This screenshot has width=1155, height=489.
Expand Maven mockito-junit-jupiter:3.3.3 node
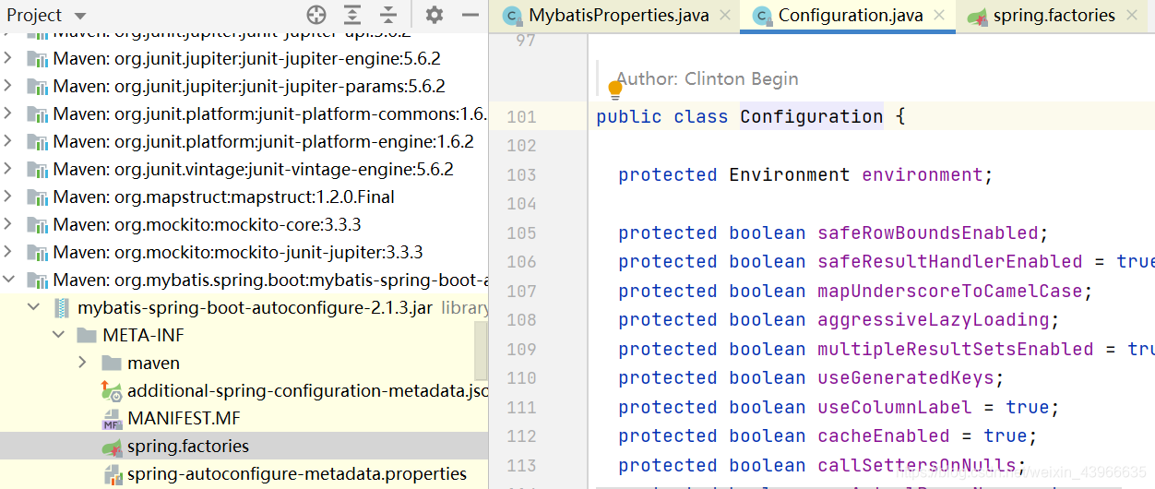(8, 252)
